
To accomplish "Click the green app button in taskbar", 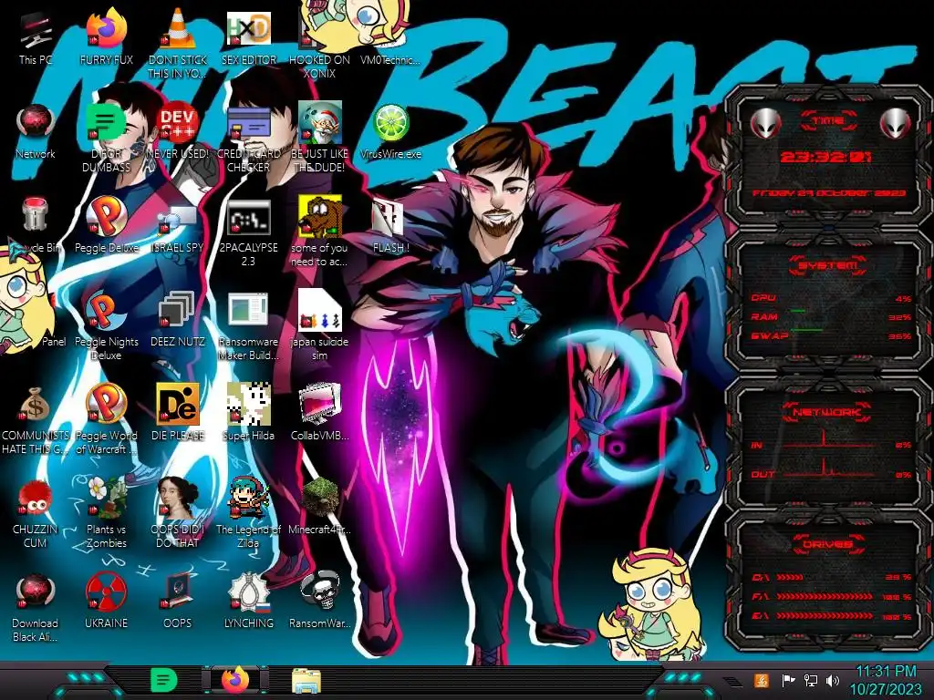I will click(x=164, y=680).
